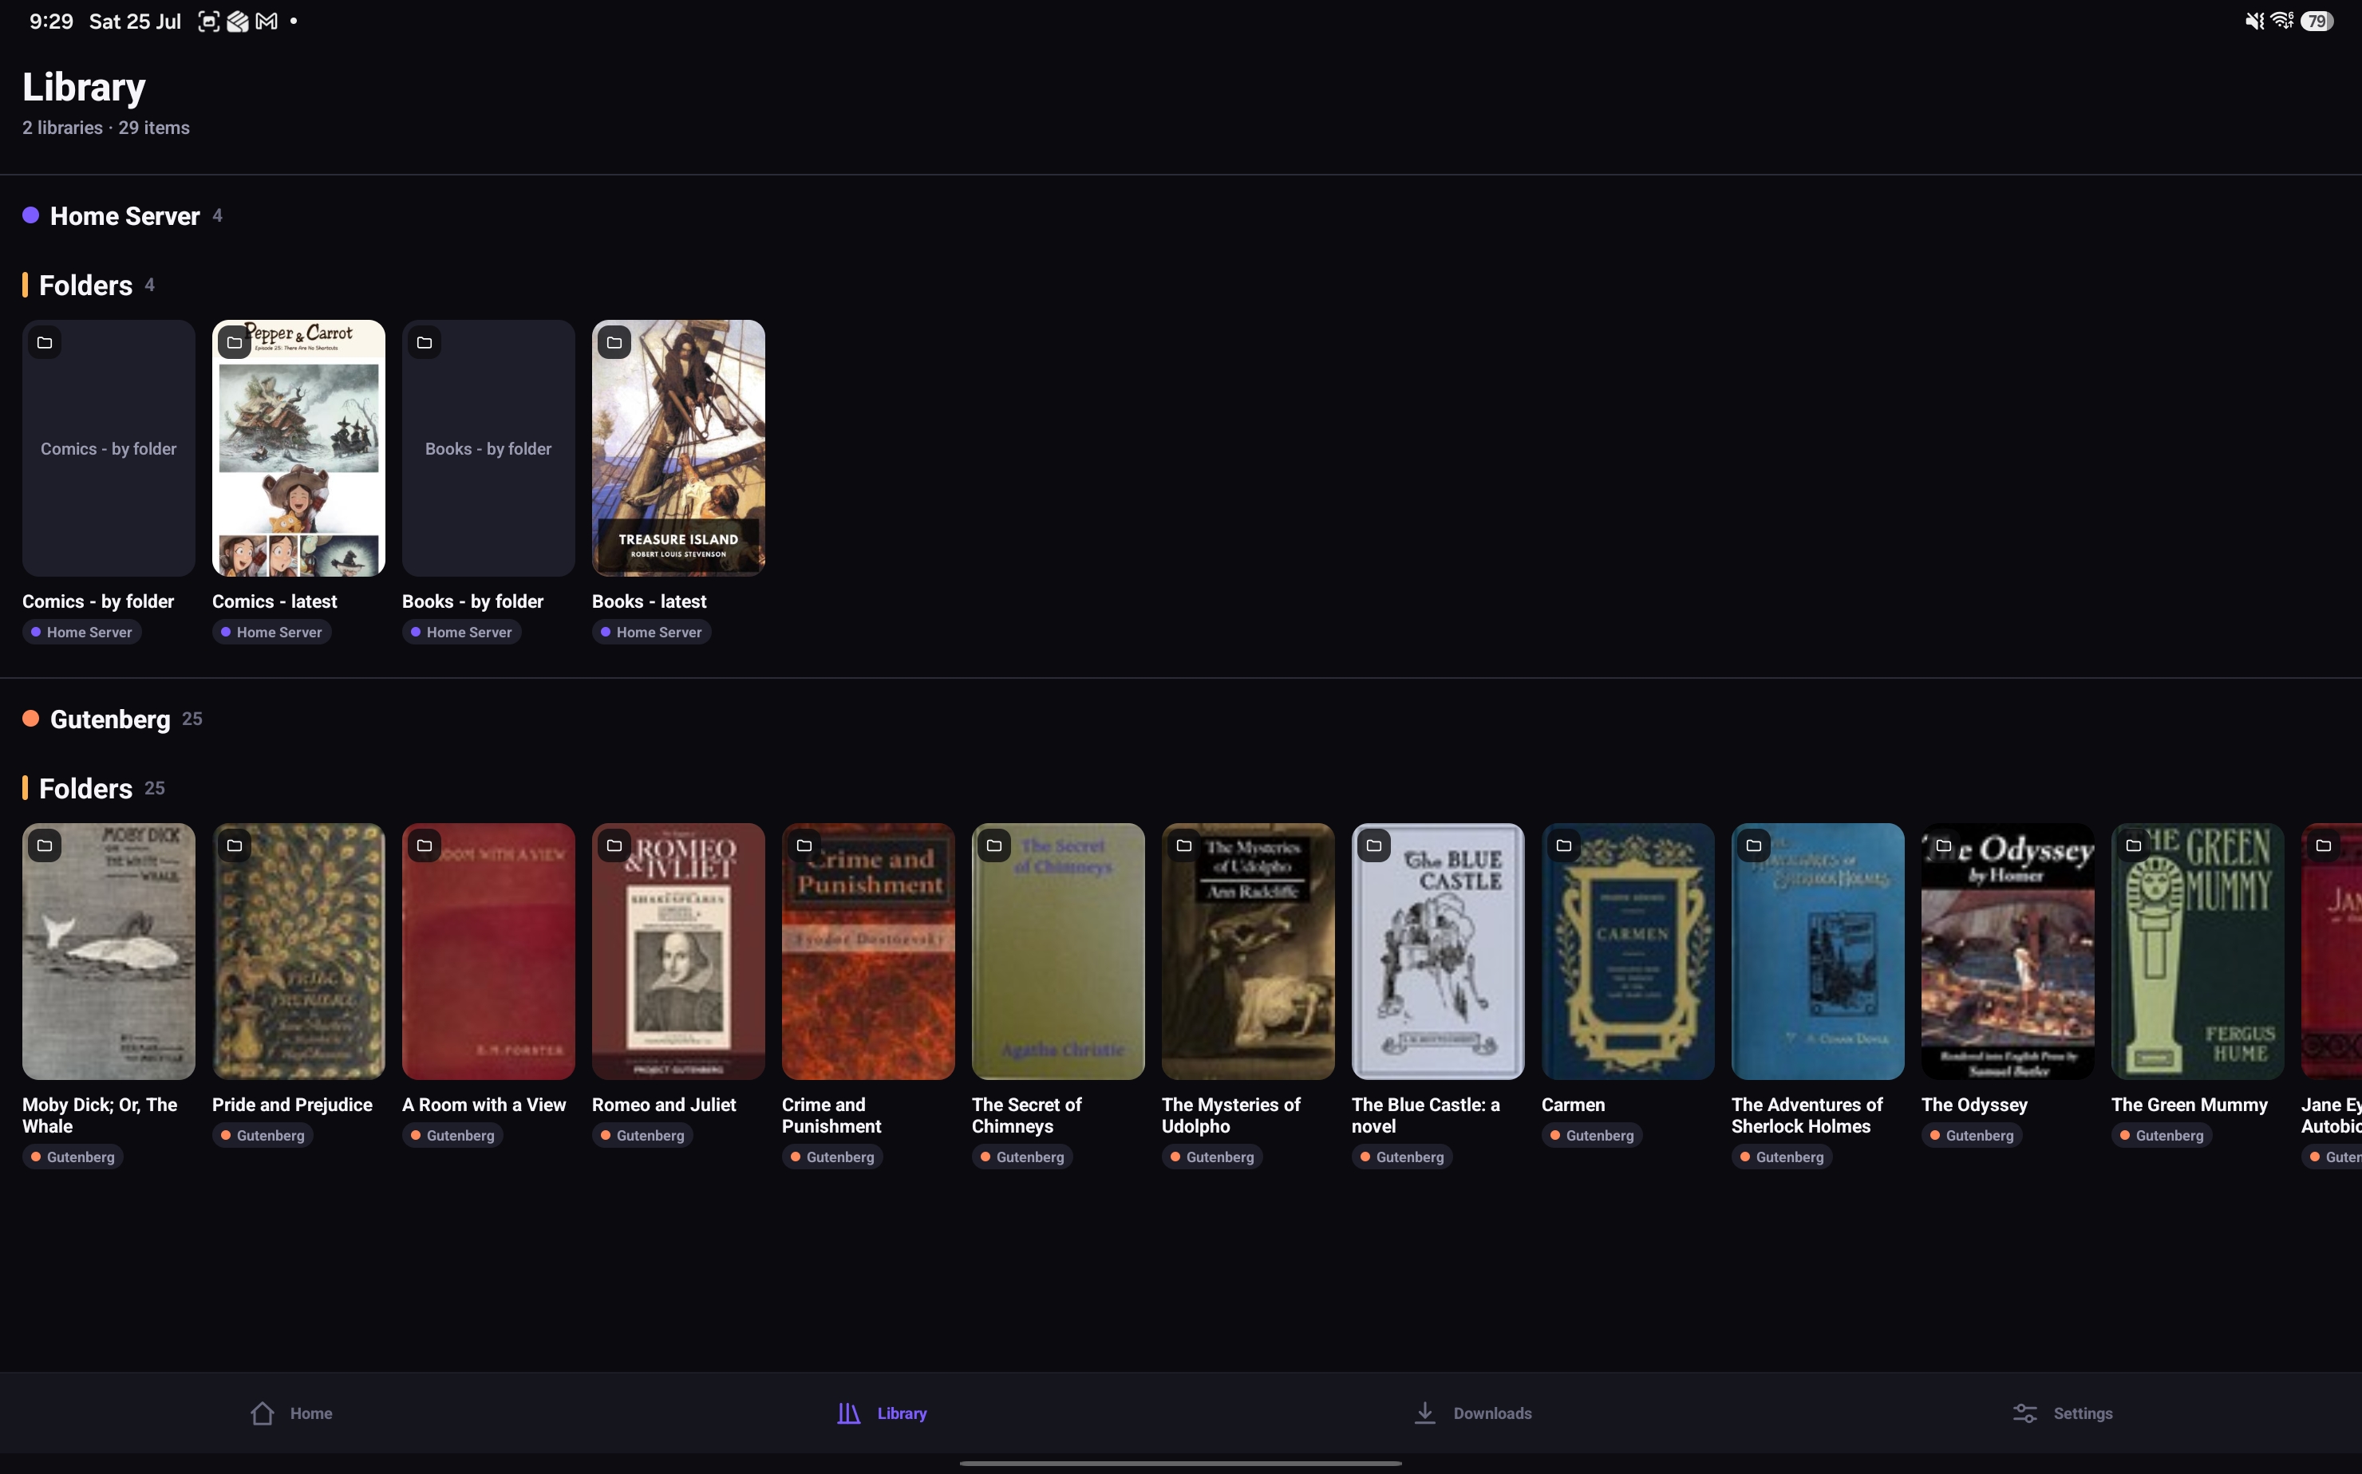The image size is (2362, 1474).
Task: Tap the Gutenberg library heading
Action: tap(110, 719)
